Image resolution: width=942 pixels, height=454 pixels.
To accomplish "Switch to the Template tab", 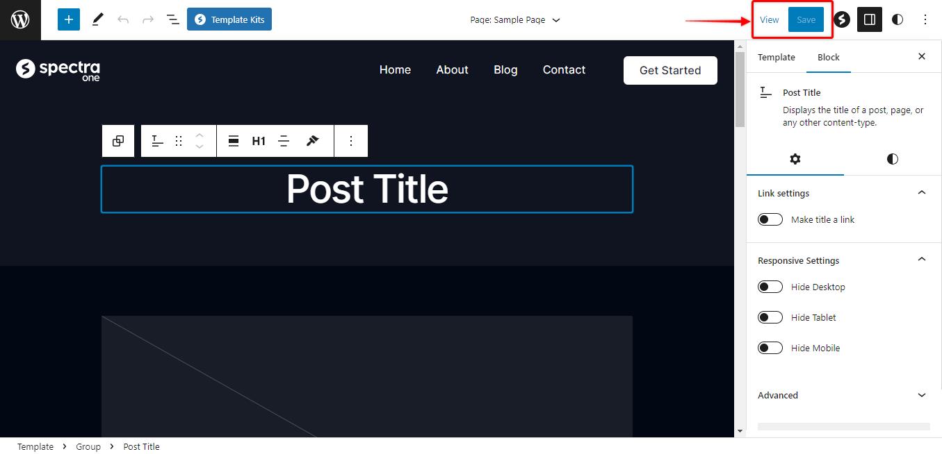I will [x=776, y=57].
